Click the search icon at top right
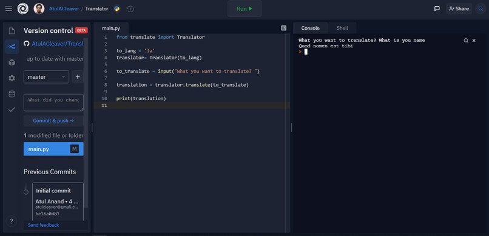The height and width of the screenshot is (236, 489). 481,8
